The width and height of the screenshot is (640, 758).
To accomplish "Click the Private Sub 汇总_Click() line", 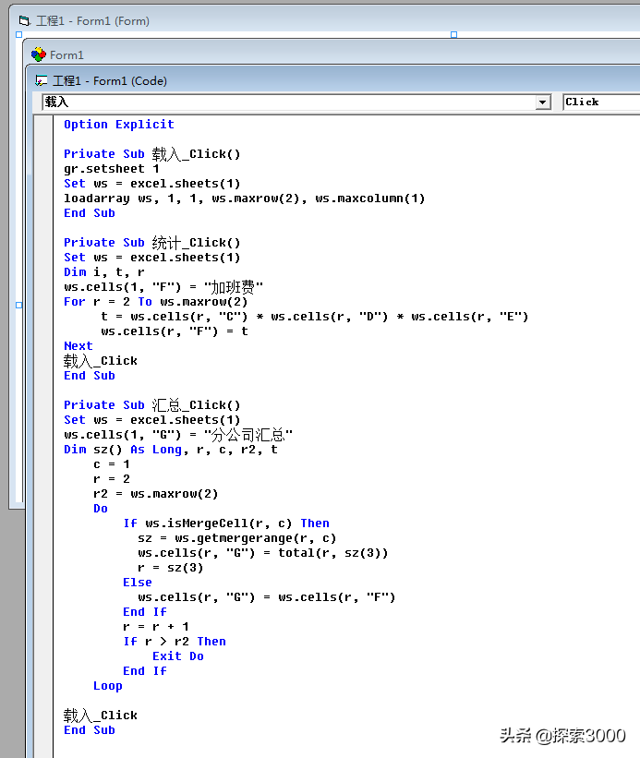I will [x=152, y=404].
